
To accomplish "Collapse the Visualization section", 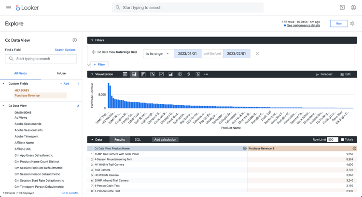I will pos(92,74).
